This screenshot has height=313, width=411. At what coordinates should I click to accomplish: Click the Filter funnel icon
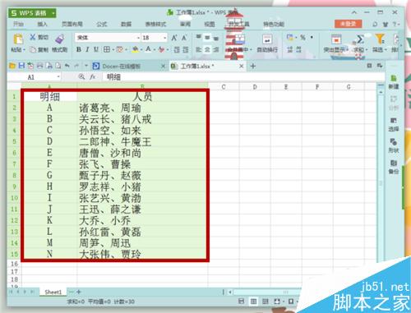pyautogui.click(x=380, y=39)
